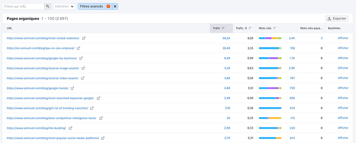This screenshot has height=143, width=356.
Task: Click the URL column header
Action: [10, 28]
